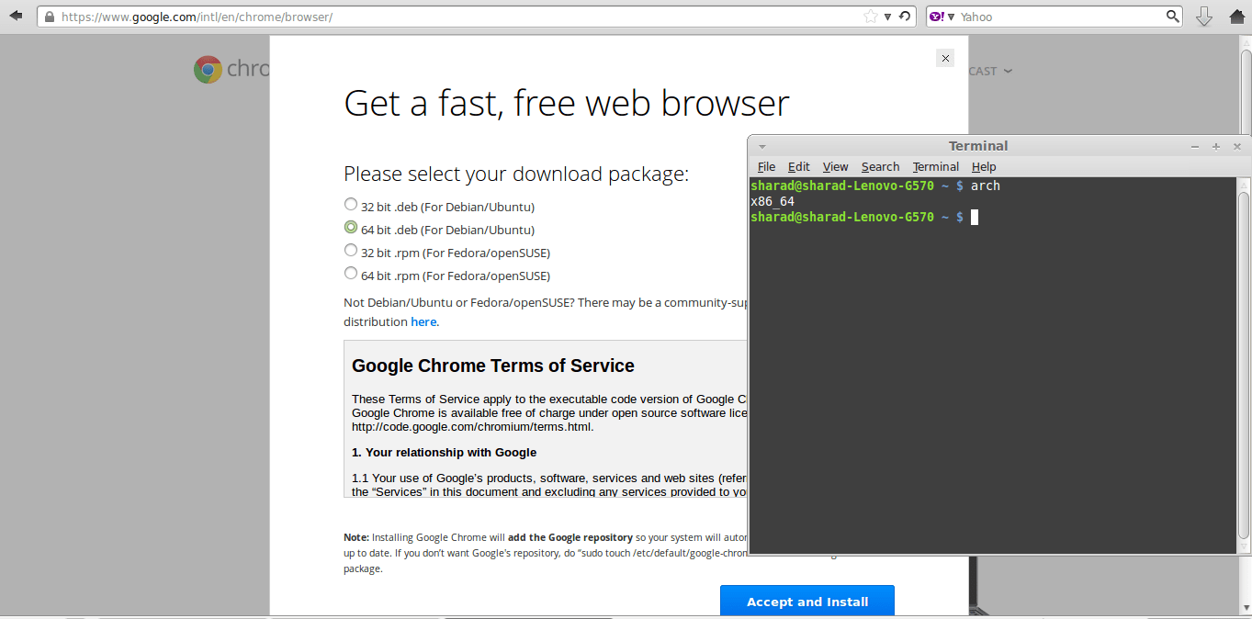Click the Terminal vertical scrollbar
This screenshot has height=619, width=1252.
pos(1244,366)
